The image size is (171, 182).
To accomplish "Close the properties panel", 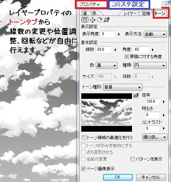I will (x=165, y=5).
